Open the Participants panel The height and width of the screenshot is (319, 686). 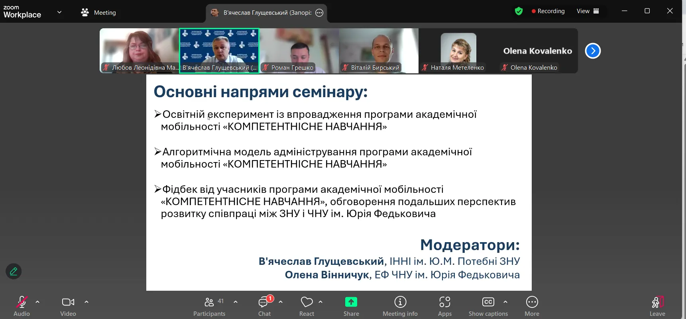(x=209, y=306)
